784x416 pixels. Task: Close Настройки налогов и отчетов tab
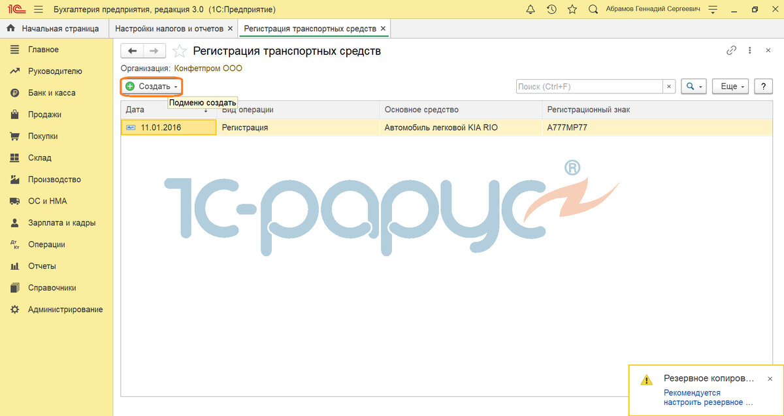[x=230, y=29]
